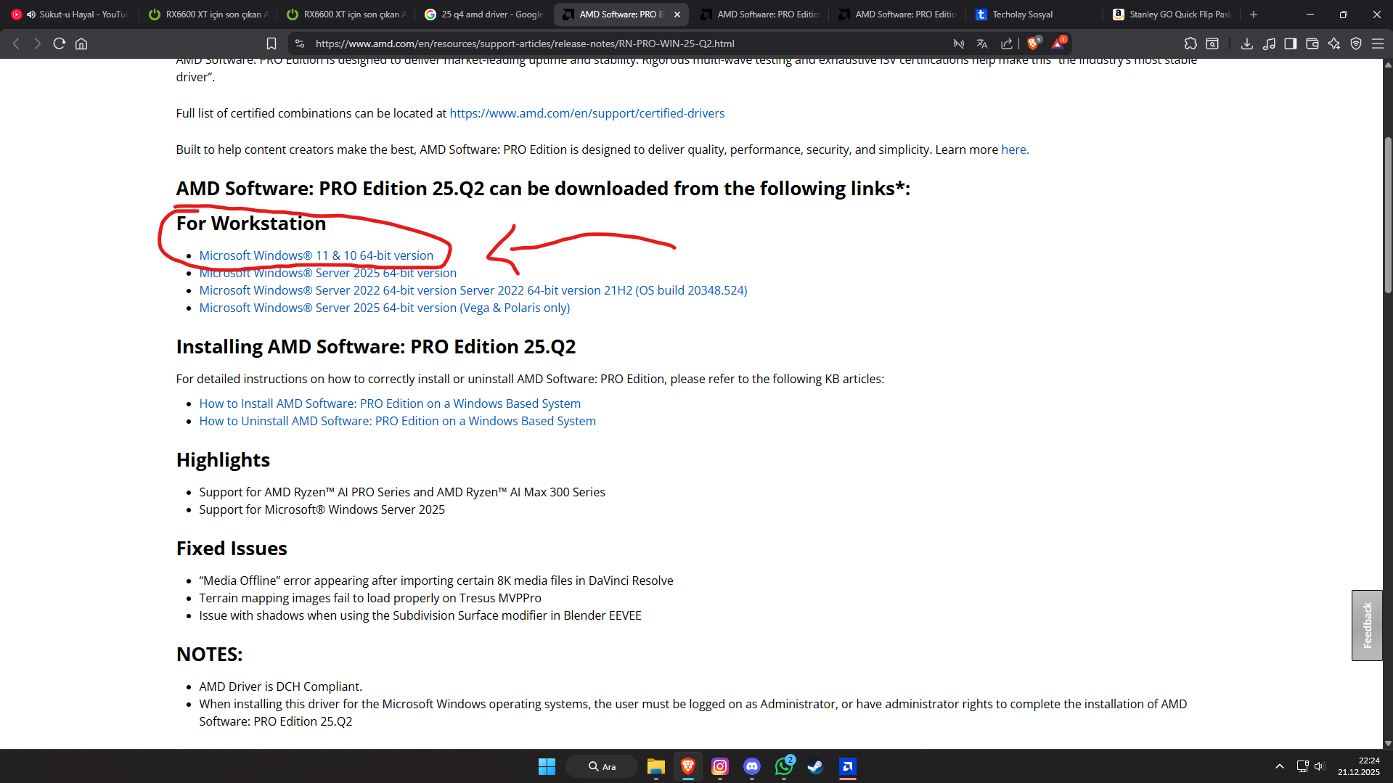The height and width of the screenshot is (783, 1393).
Task: Open the Leo AI sparkle icon
Action: [x=1334, y=44]
